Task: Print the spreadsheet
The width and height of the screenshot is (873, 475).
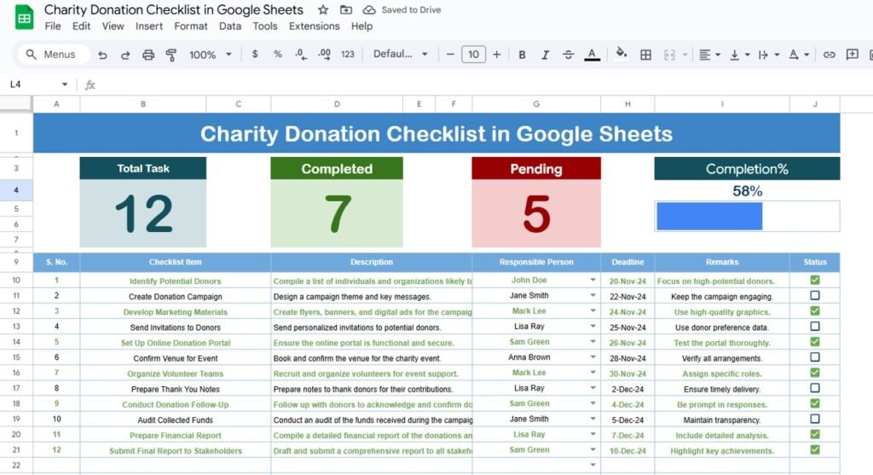Action: click(x=148, y=55)
